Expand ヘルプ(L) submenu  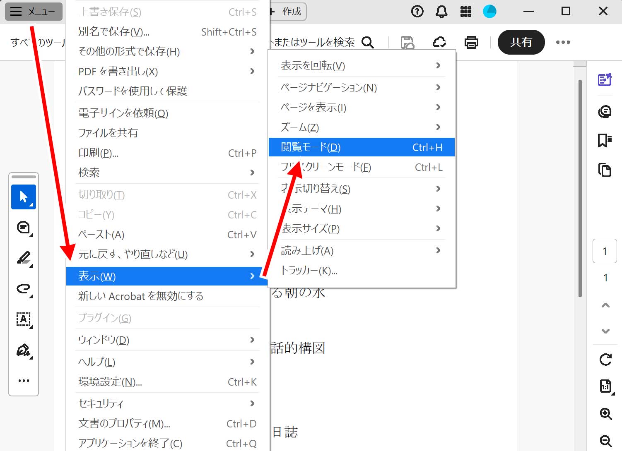168,362
